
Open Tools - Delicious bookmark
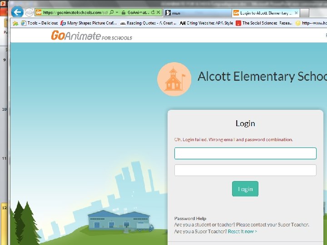click(x=39, y=23)
